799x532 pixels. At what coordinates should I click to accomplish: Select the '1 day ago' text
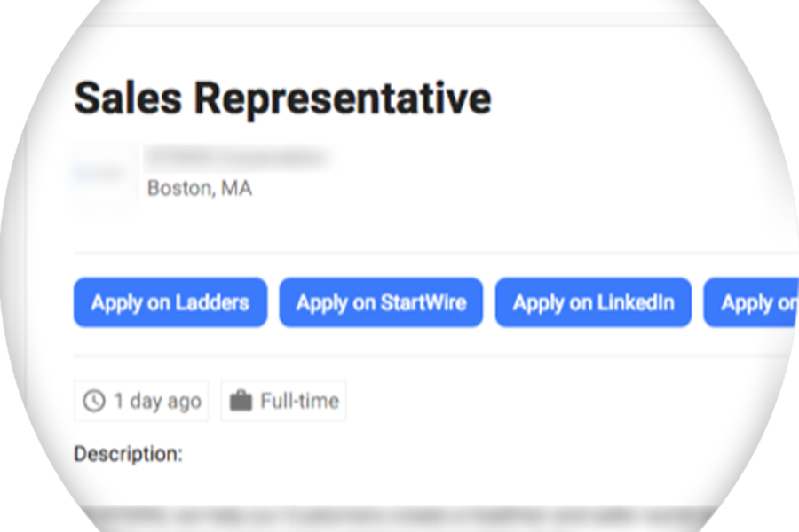pos(157,401)
